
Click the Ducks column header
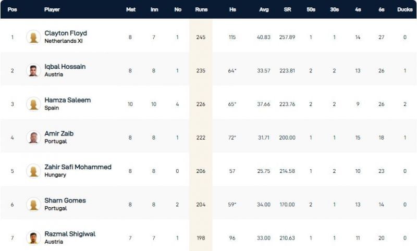404,9
